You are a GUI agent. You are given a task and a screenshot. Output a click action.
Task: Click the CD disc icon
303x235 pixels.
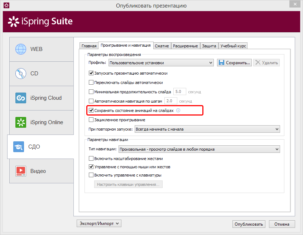click(x=21, y=74)
